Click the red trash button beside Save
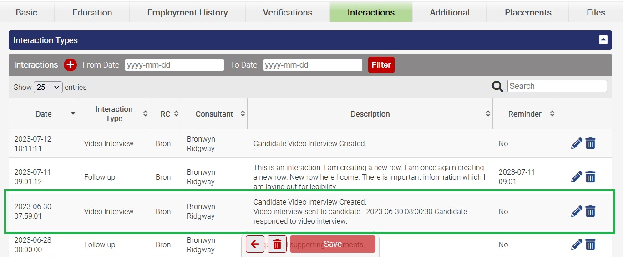Viewport: 623px width, 259px height. pos(277,244)
